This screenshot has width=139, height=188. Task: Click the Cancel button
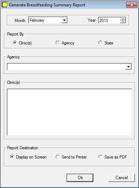(122, 178)
